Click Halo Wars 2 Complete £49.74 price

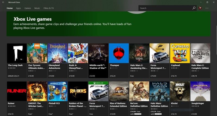[194, 76]
